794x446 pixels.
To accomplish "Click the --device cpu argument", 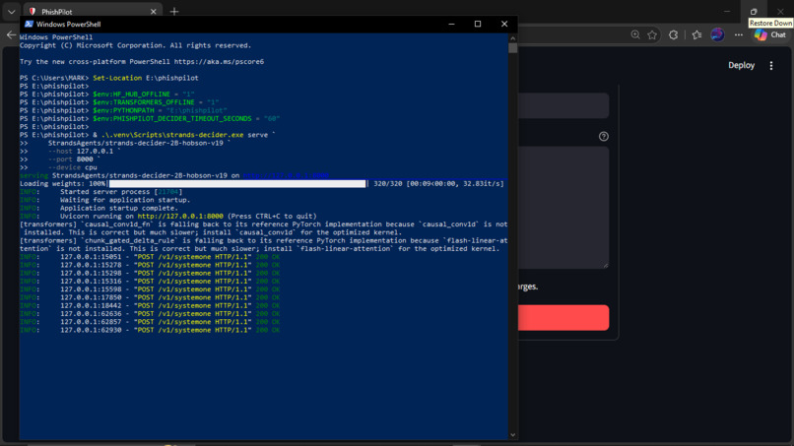I will tap(72, 167).
